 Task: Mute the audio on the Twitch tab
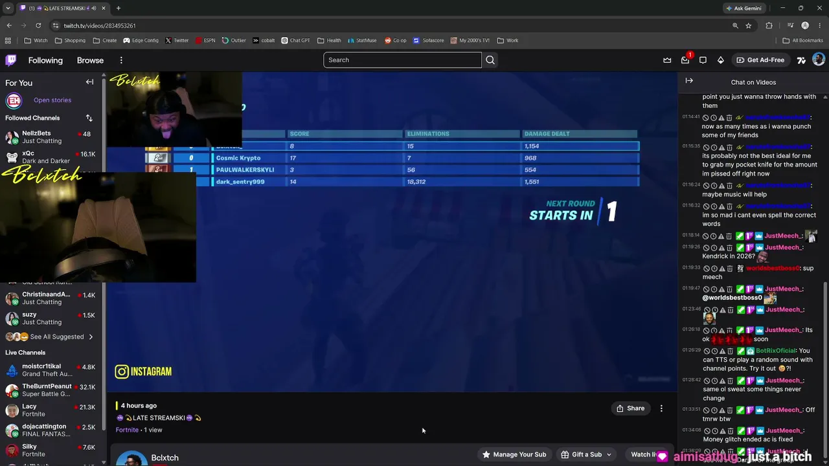94,8
